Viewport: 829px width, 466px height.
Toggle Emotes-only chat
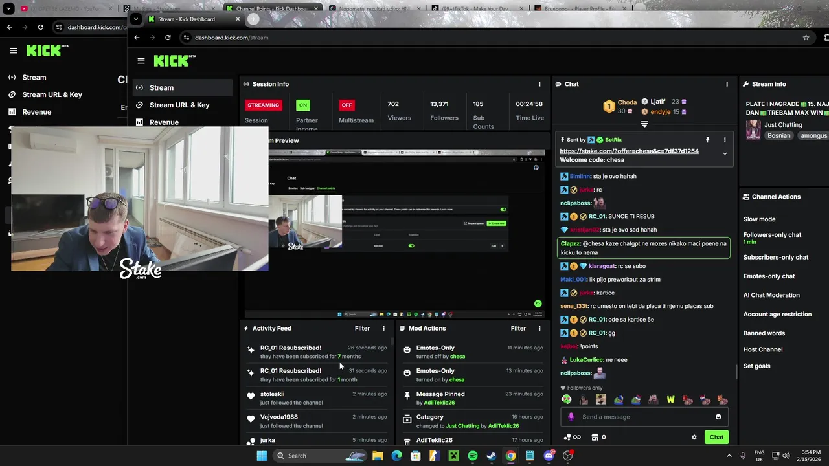[x=769, y=276]
